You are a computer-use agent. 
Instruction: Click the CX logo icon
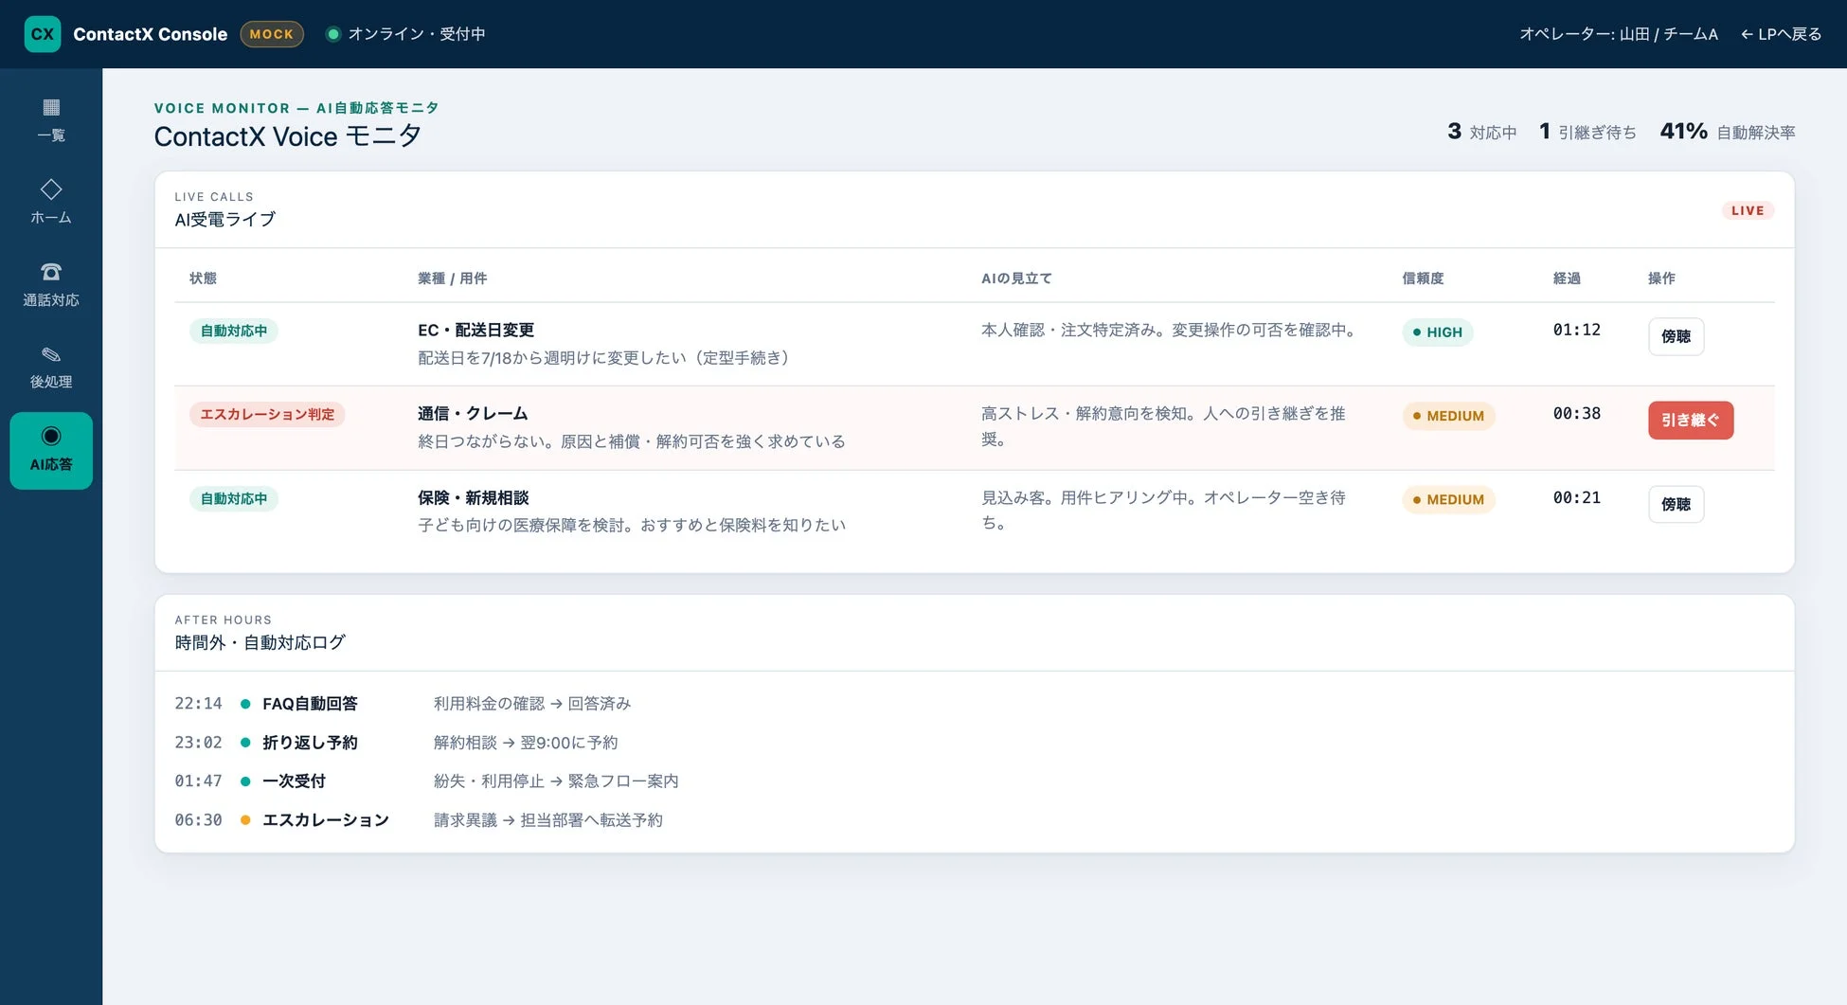click(x=43, y=34)
